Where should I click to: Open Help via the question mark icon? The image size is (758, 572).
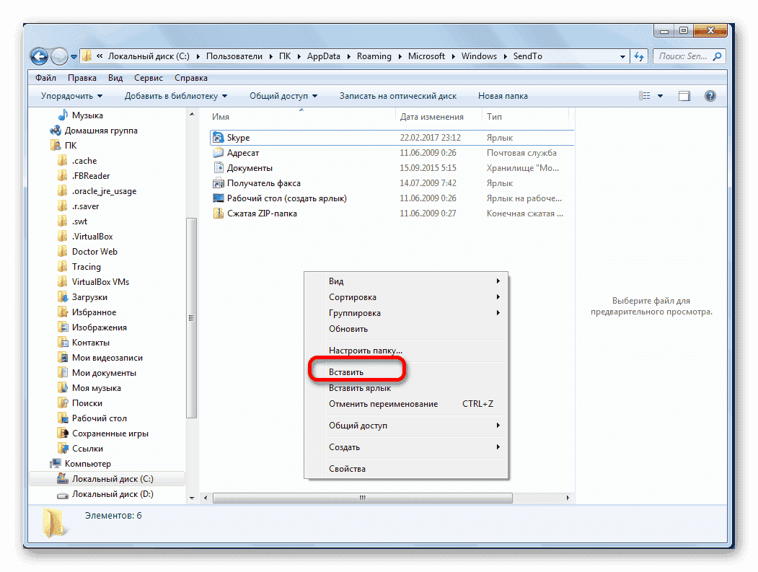pyautogui.click(x=710, y=95)
